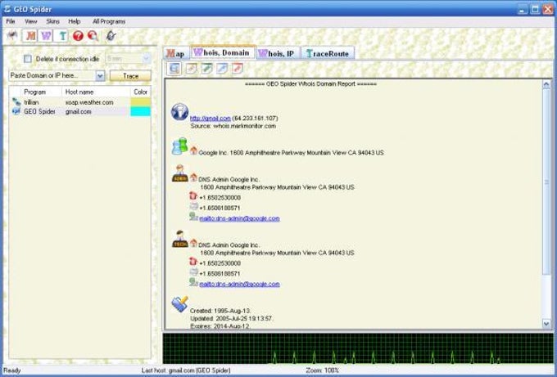
Task: Click the email icon in the tech section
Action: (x=193, y=282)
